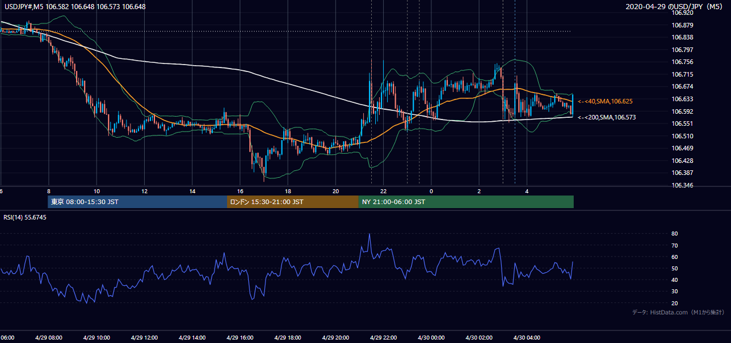Select the NY 21:00-06:00 JST session bar
731x343 pixels.
(x=466, y=202)
